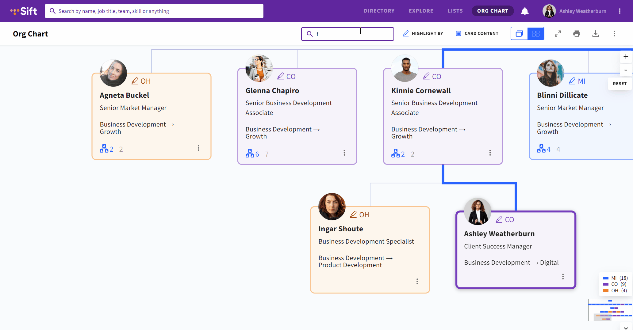Open the options menu on Agneta Buckel's card
Viewport: 633px width, 330px height.
[199, 148]
